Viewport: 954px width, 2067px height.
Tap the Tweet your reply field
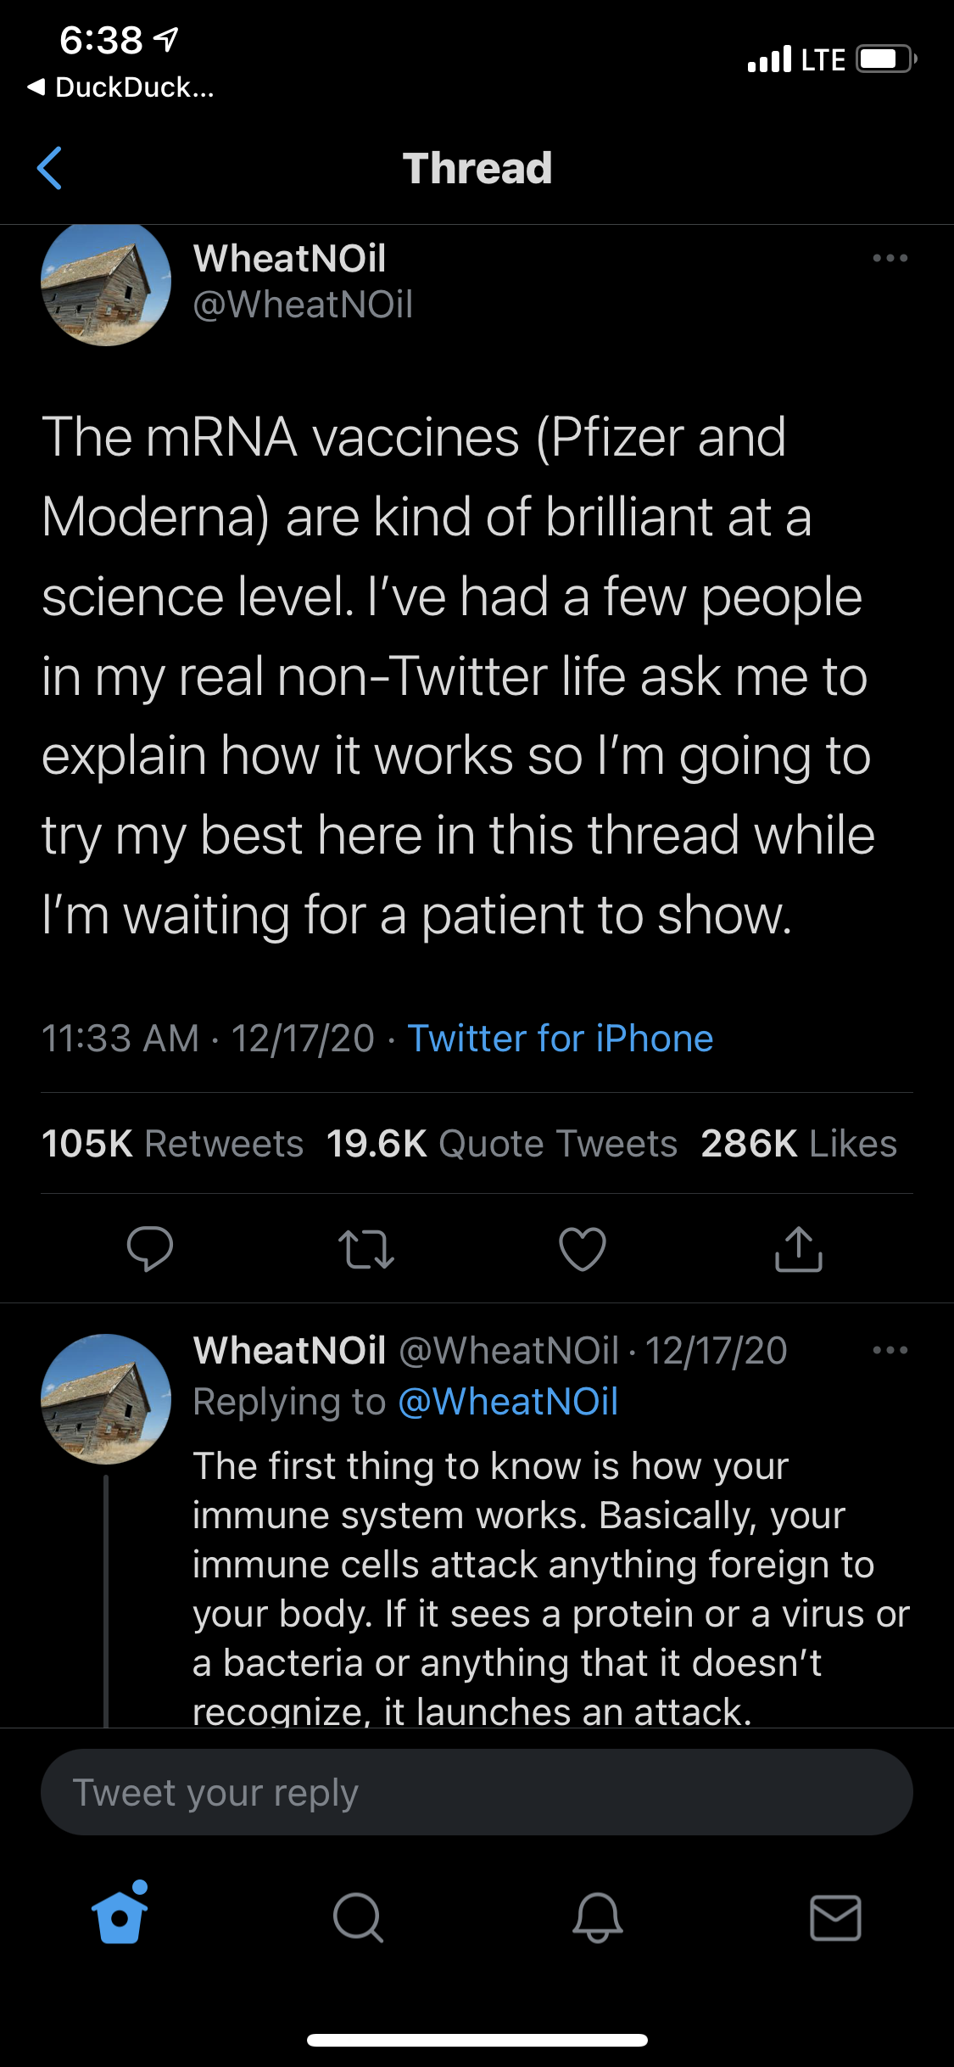(x=477, y=1792)
